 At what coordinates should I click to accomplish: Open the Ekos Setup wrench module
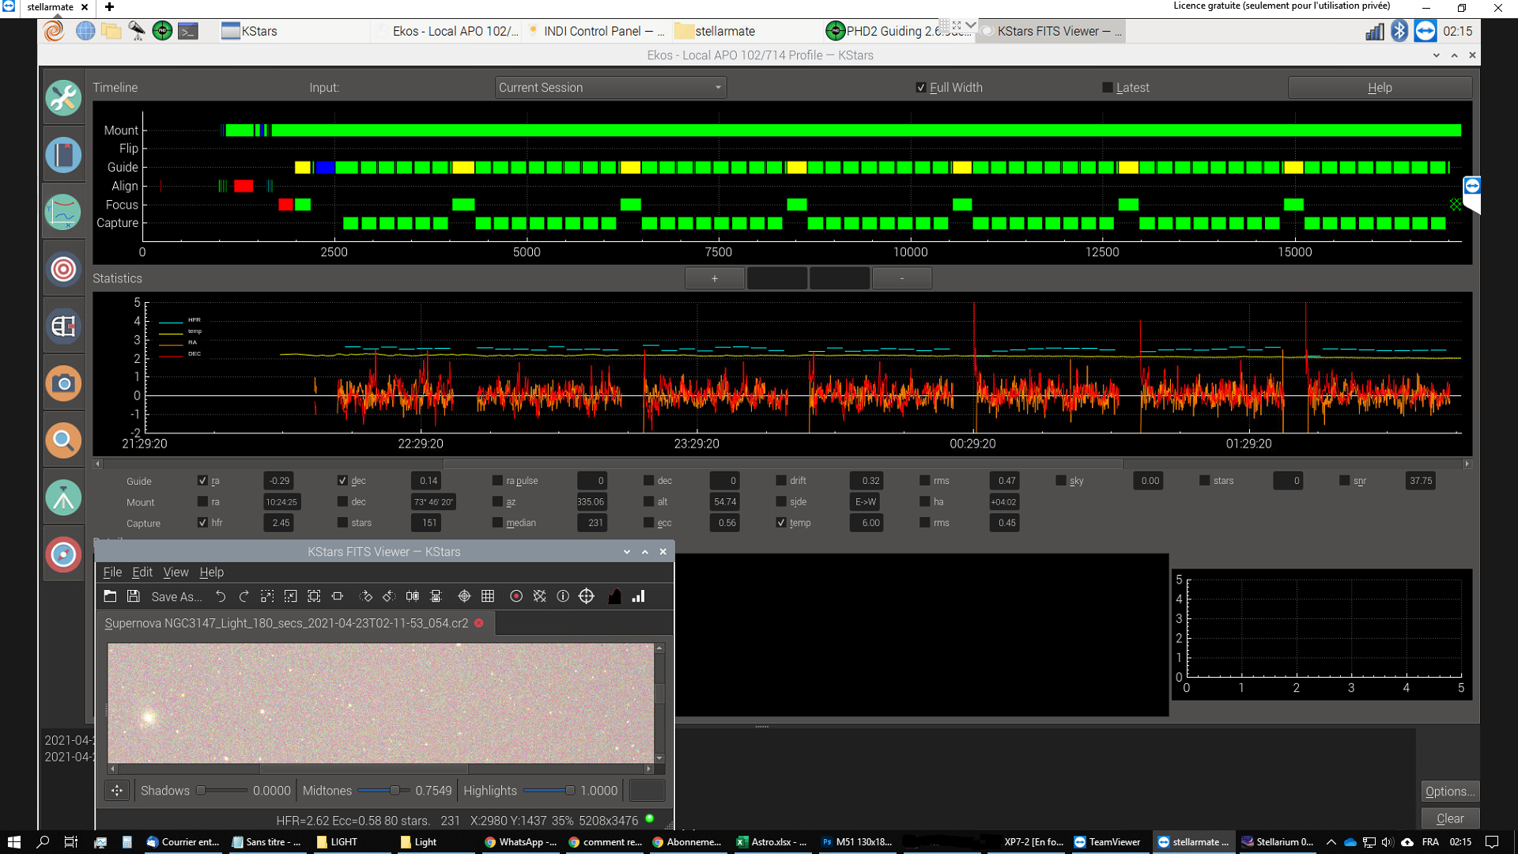click(x=63, y=98)
